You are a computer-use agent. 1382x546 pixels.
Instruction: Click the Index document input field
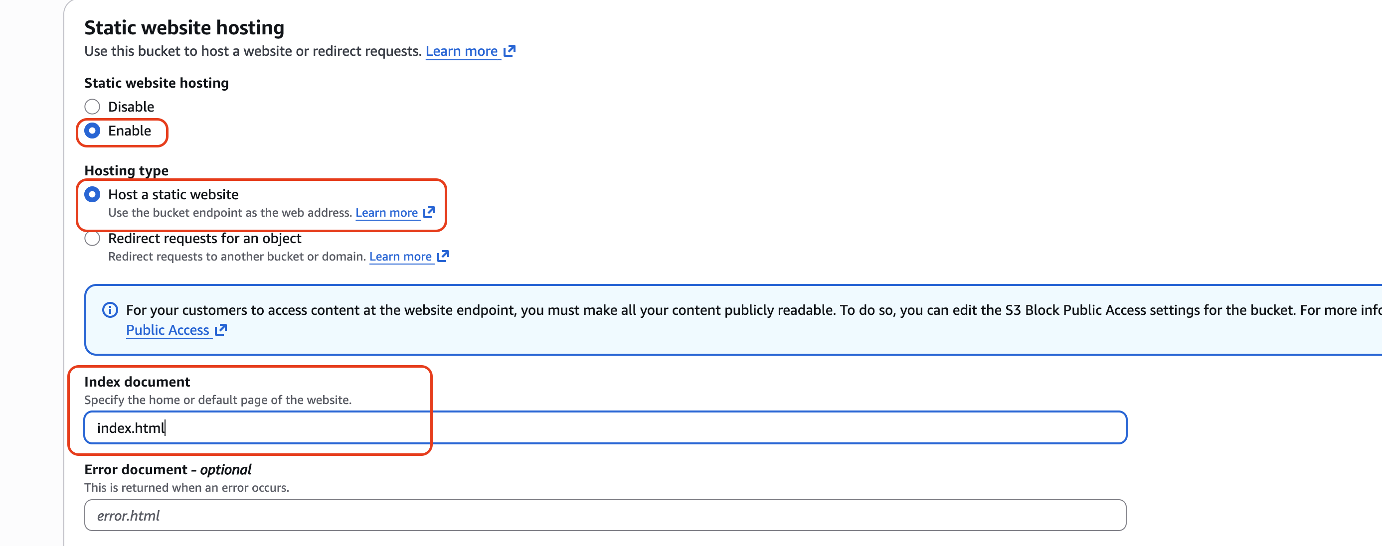pos(605,427)
